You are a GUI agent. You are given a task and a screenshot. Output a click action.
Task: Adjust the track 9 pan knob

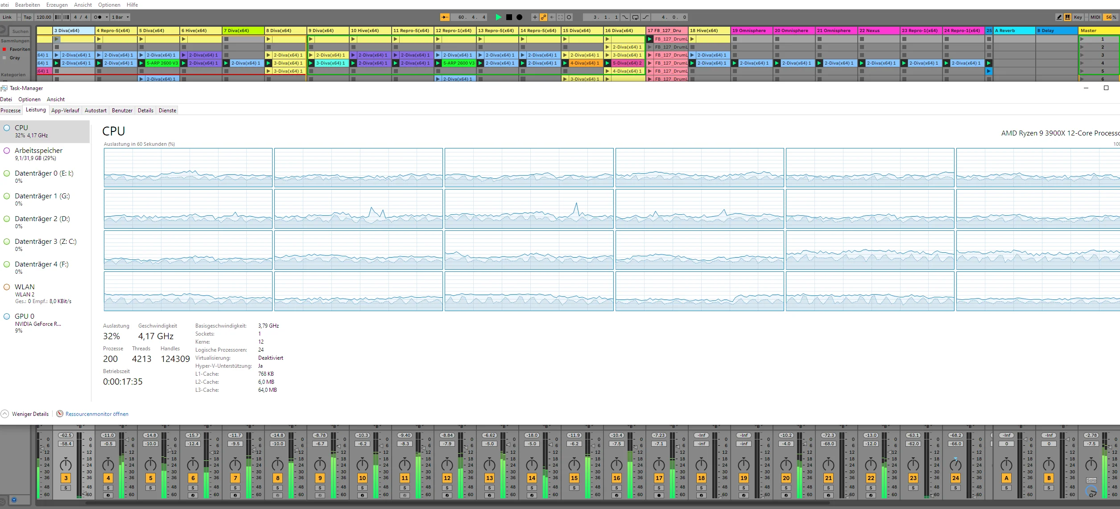pyautogui.click(x=320, y=464)
